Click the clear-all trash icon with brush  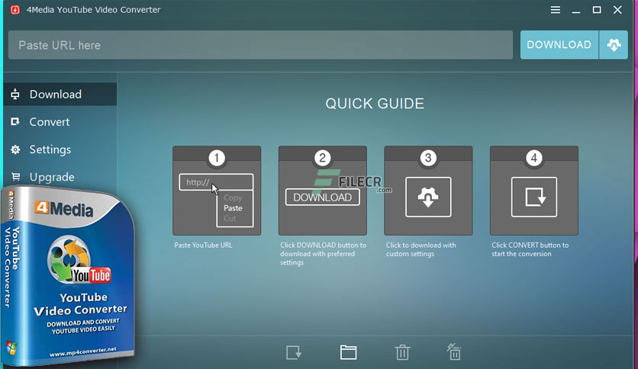(x=454, y=352)
